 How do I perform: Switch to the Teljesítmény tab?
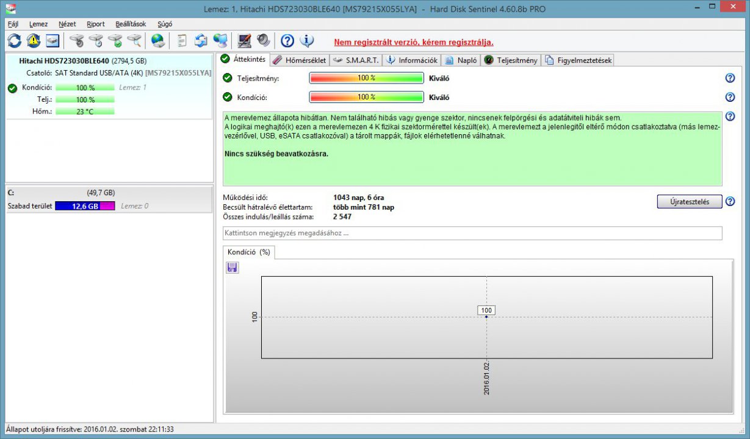pos(511,60)
